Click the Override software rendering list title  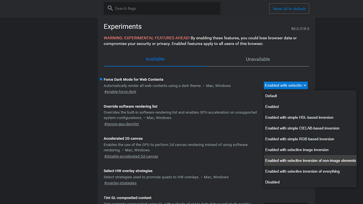[130, 107]
